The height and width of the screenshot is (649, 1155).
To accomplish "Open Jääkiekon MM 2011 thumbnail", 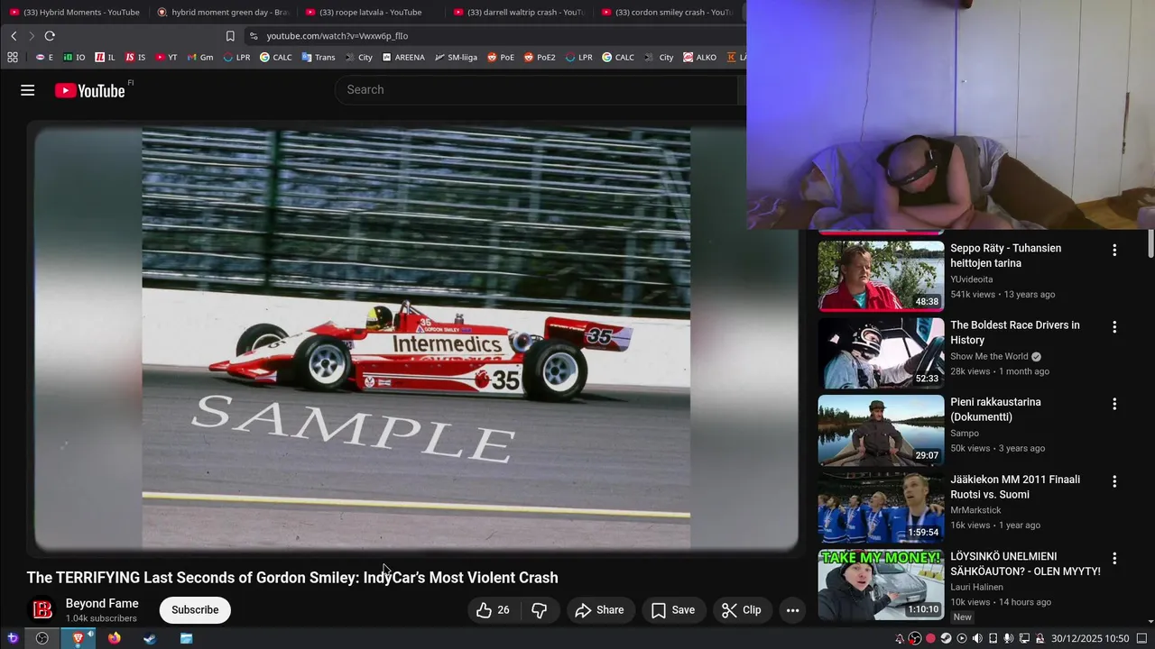I will pyautogui.click(x=882, y=507).
